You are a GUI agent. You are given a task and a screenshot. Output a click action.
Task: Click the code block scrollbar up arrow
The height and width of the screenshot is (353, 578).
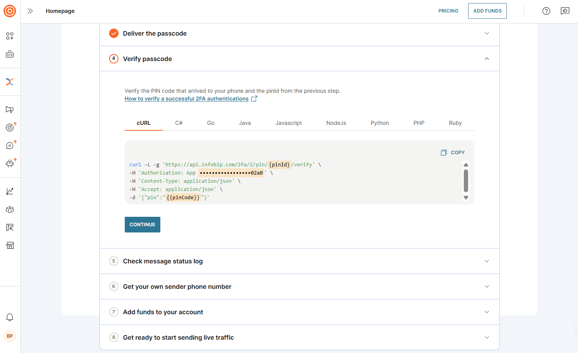coord(466,165)
